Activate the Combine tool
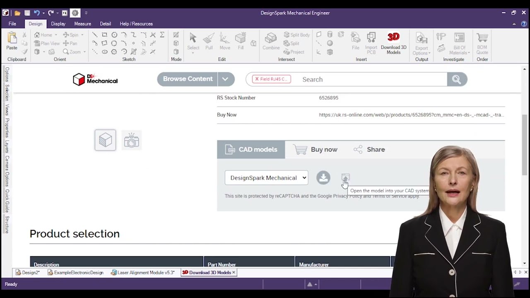The height and width of the screenshot is (298, 530). (x=271, y=41)
